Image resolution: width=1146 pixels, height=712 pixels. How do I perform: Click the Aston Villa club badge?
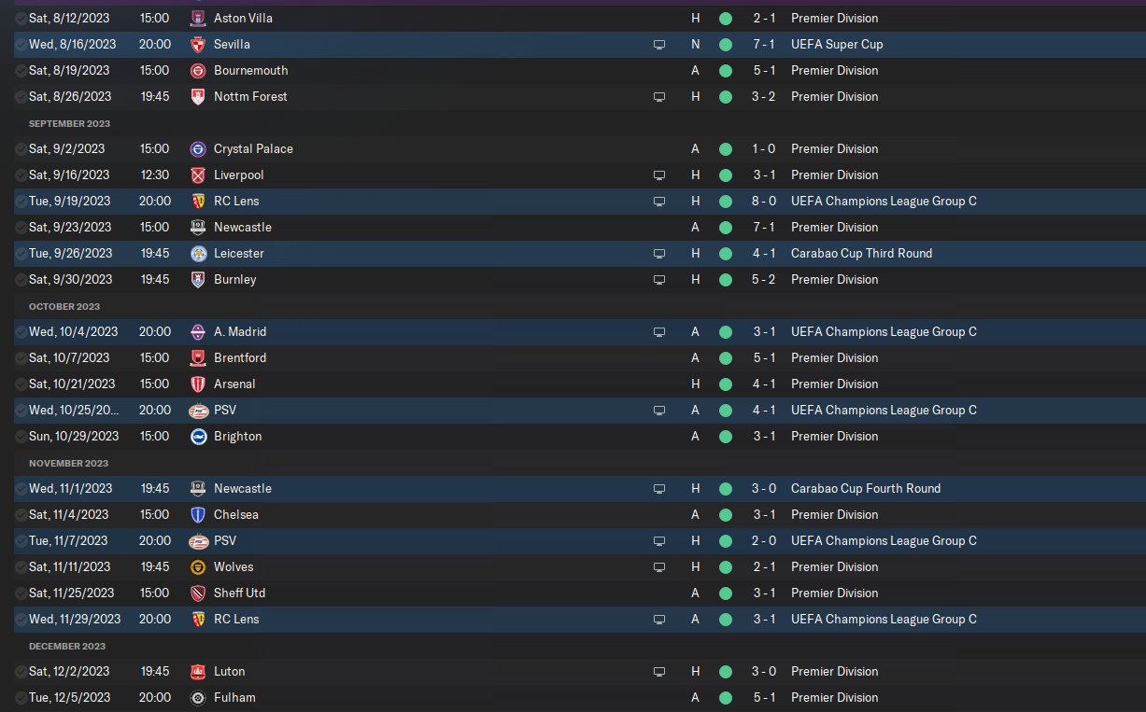197,18
